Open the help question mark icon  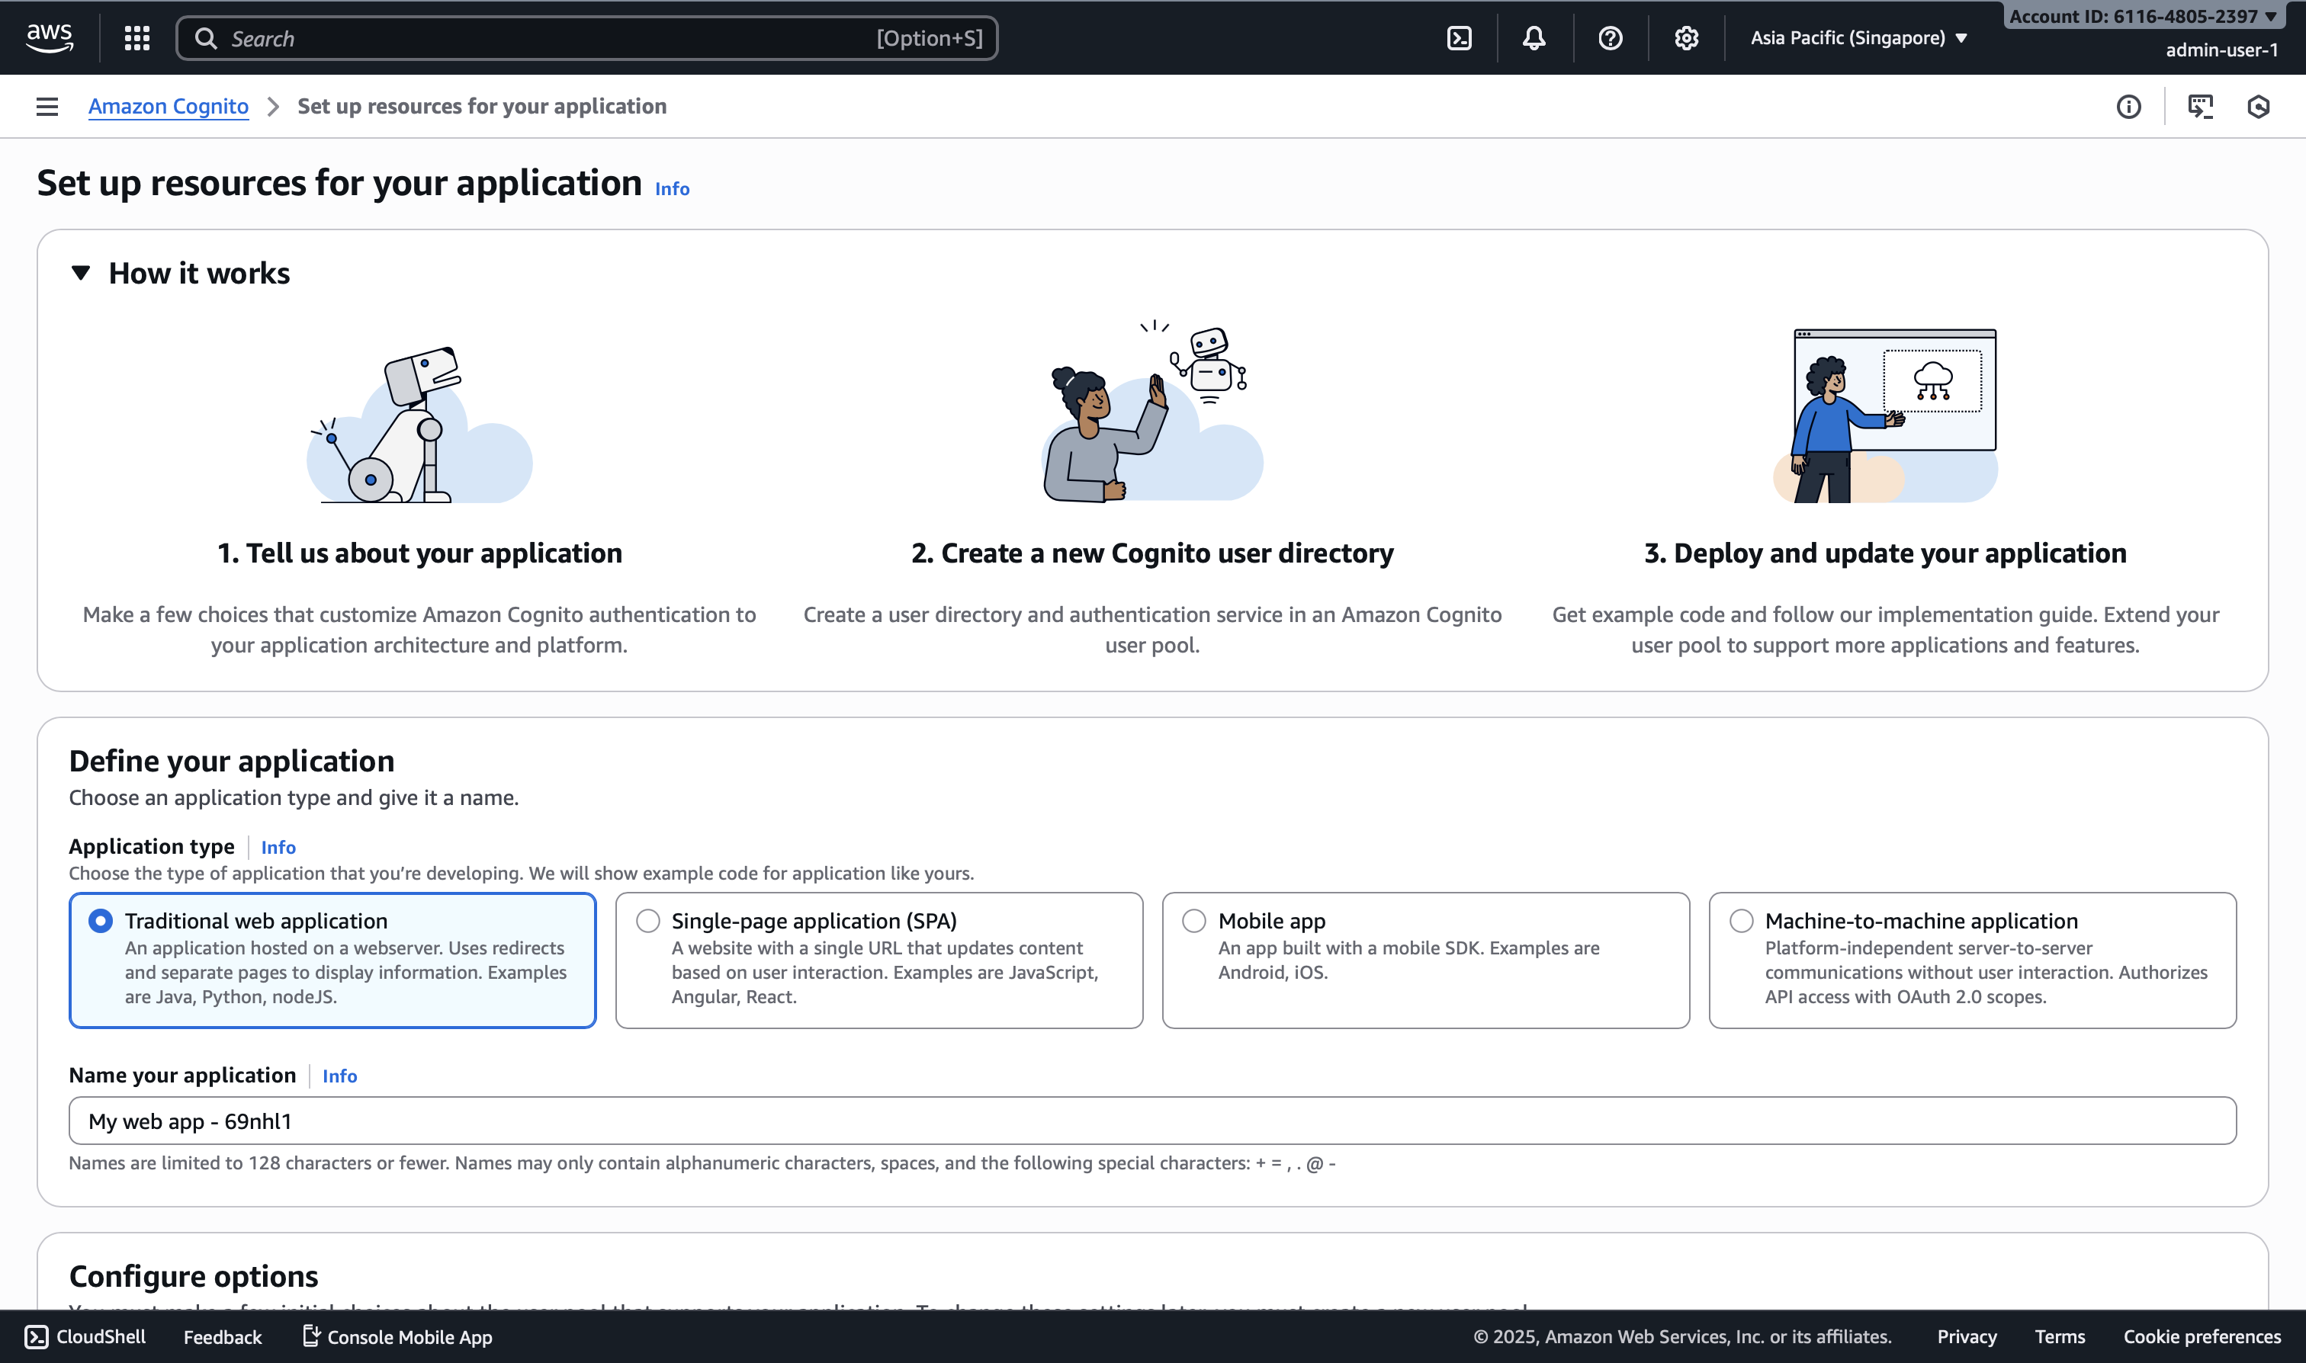(x=1610, y=37)
